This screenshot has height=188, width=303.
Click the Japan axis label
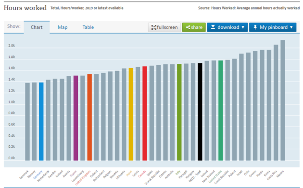[x=129, y=173]
